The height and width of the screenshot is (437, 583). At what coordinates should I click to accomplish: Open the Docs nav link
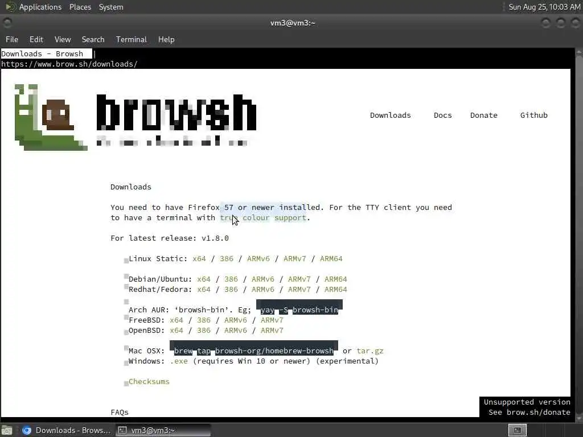[442, 115]
